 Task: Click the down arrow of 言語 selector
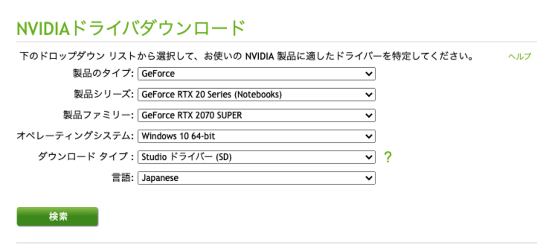tap(369, 178)
